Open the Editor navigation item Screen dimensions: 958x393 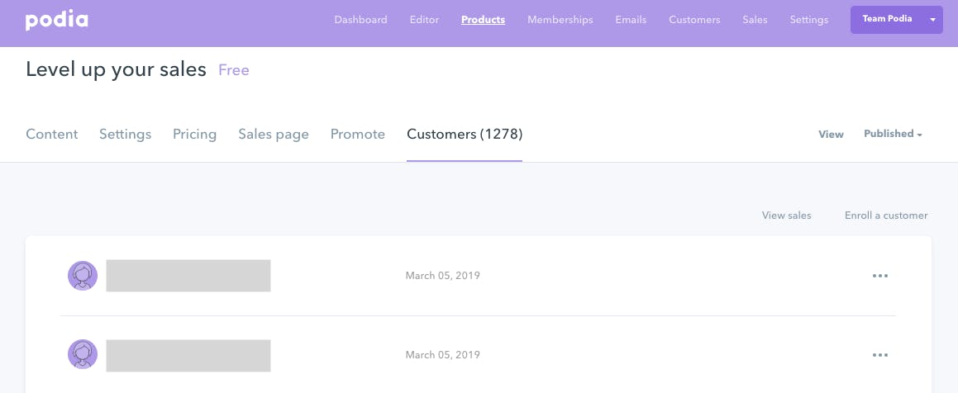tap(424, 20)
